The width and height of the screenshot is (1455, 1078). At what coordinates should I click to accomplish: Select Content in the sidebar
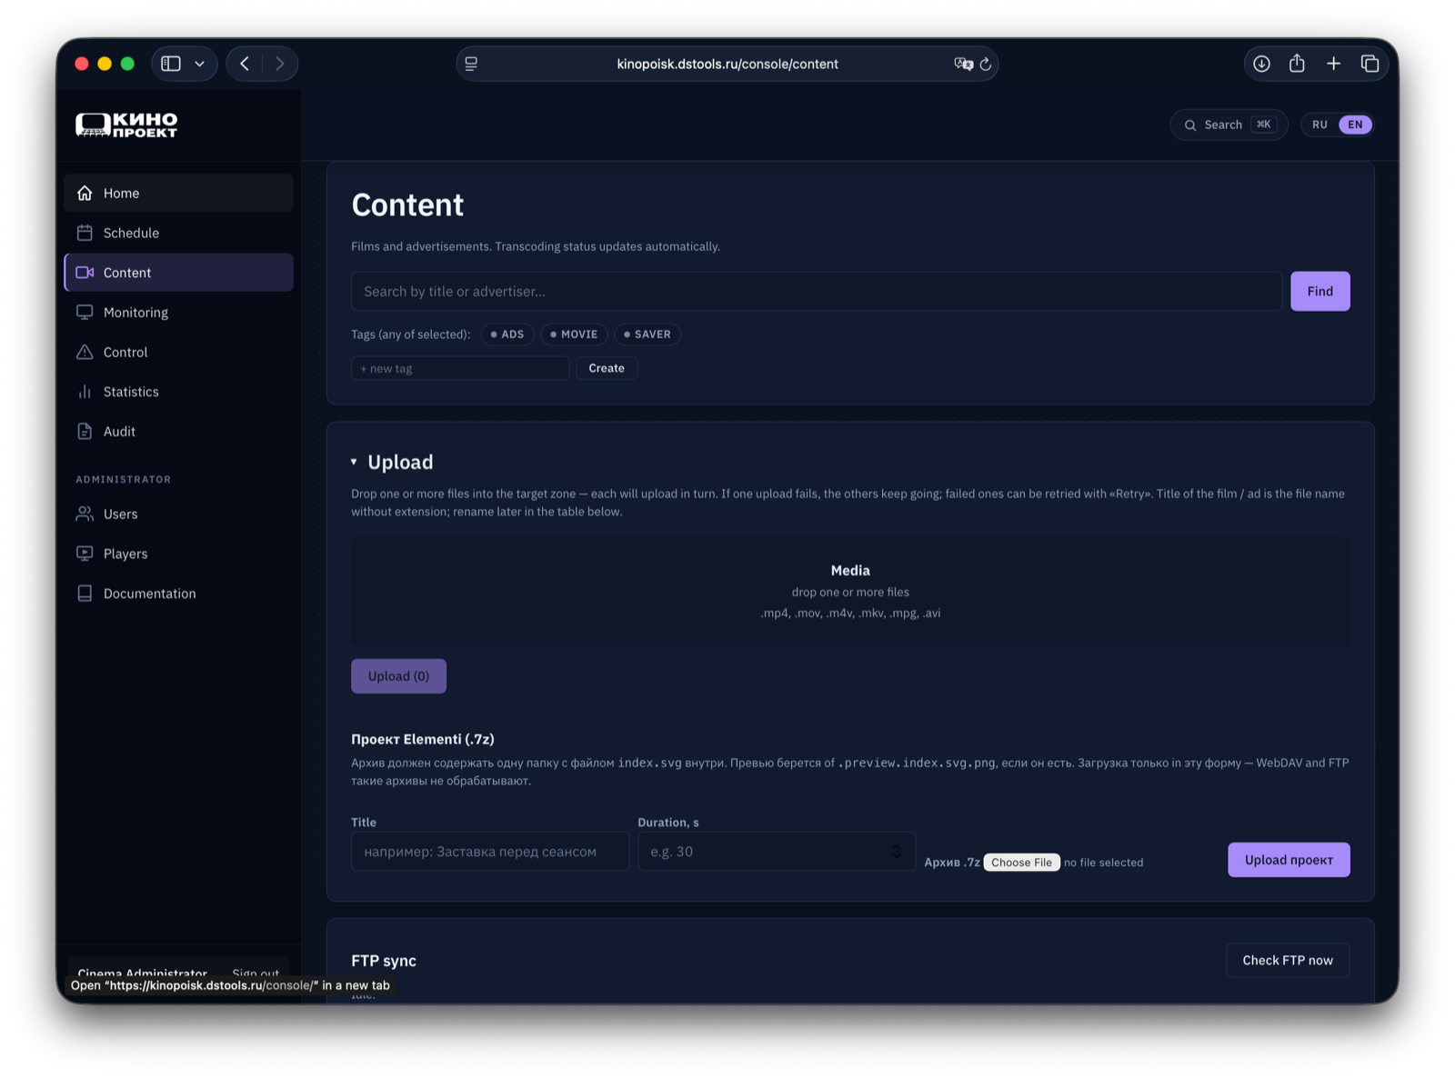coord(178,273)
